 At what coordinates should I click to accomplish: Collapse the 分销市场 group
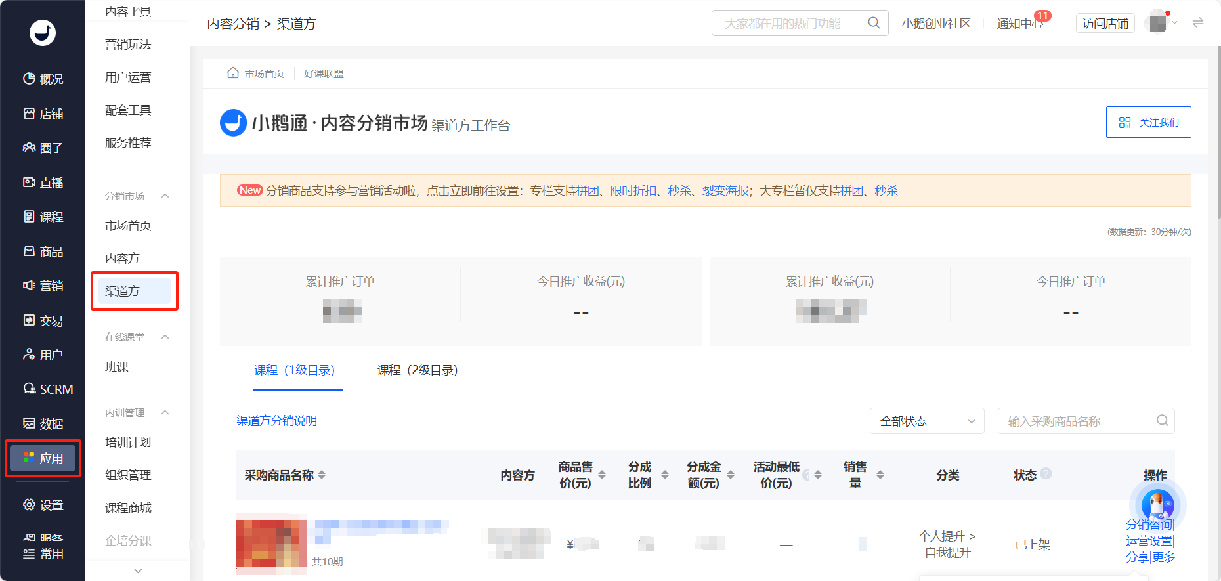point(165,196)
